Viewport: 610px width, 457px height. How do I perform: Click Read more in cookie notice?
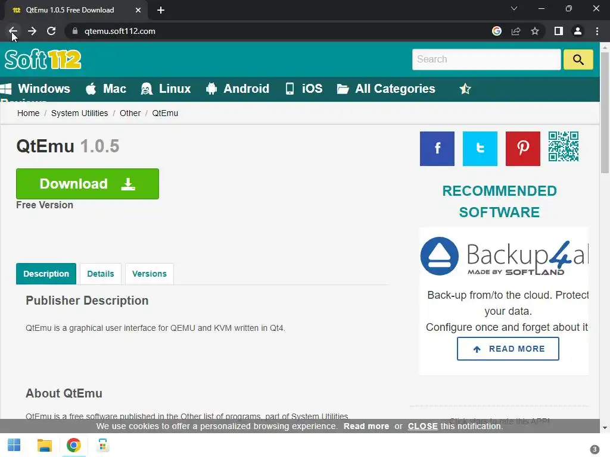[x=366, y=426]
